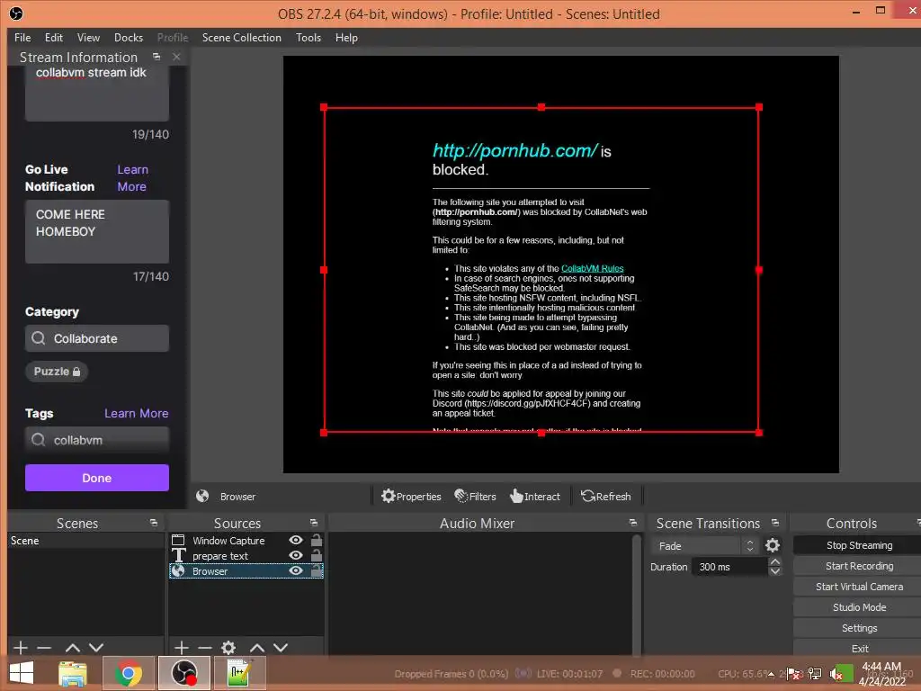Click the Exit button in Controls
This screenshot has width=921, height=691.
(859, 648)
